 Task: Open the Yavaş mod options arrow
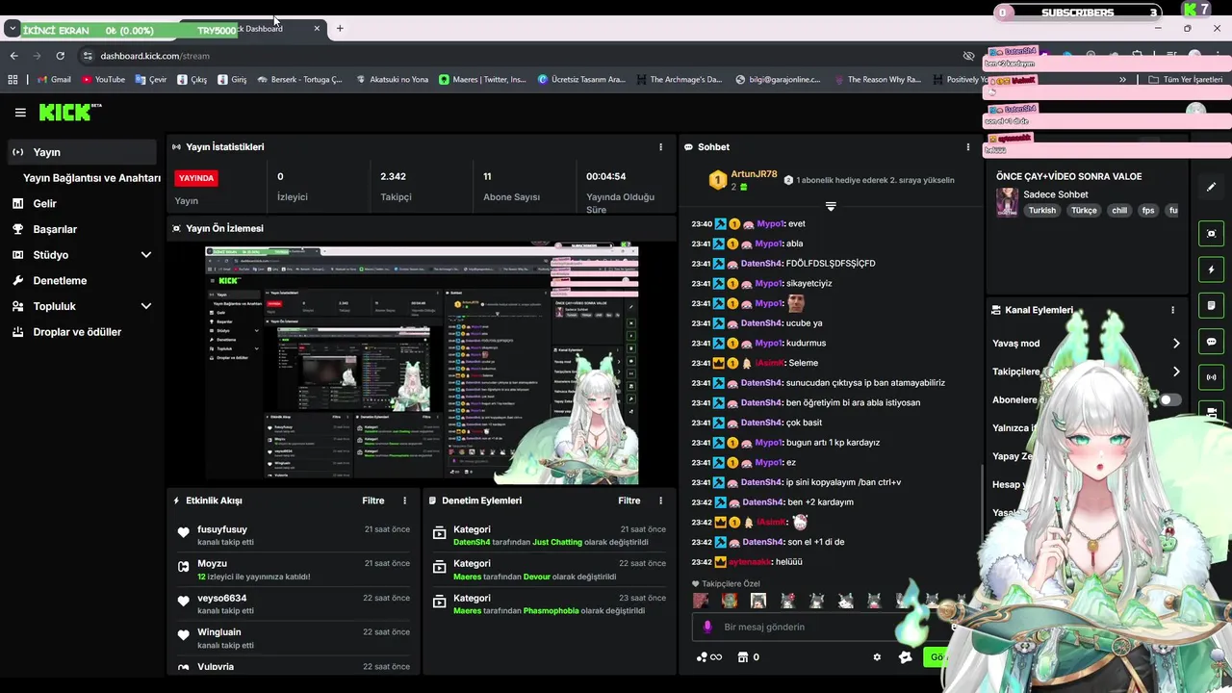pos(1176,344)
